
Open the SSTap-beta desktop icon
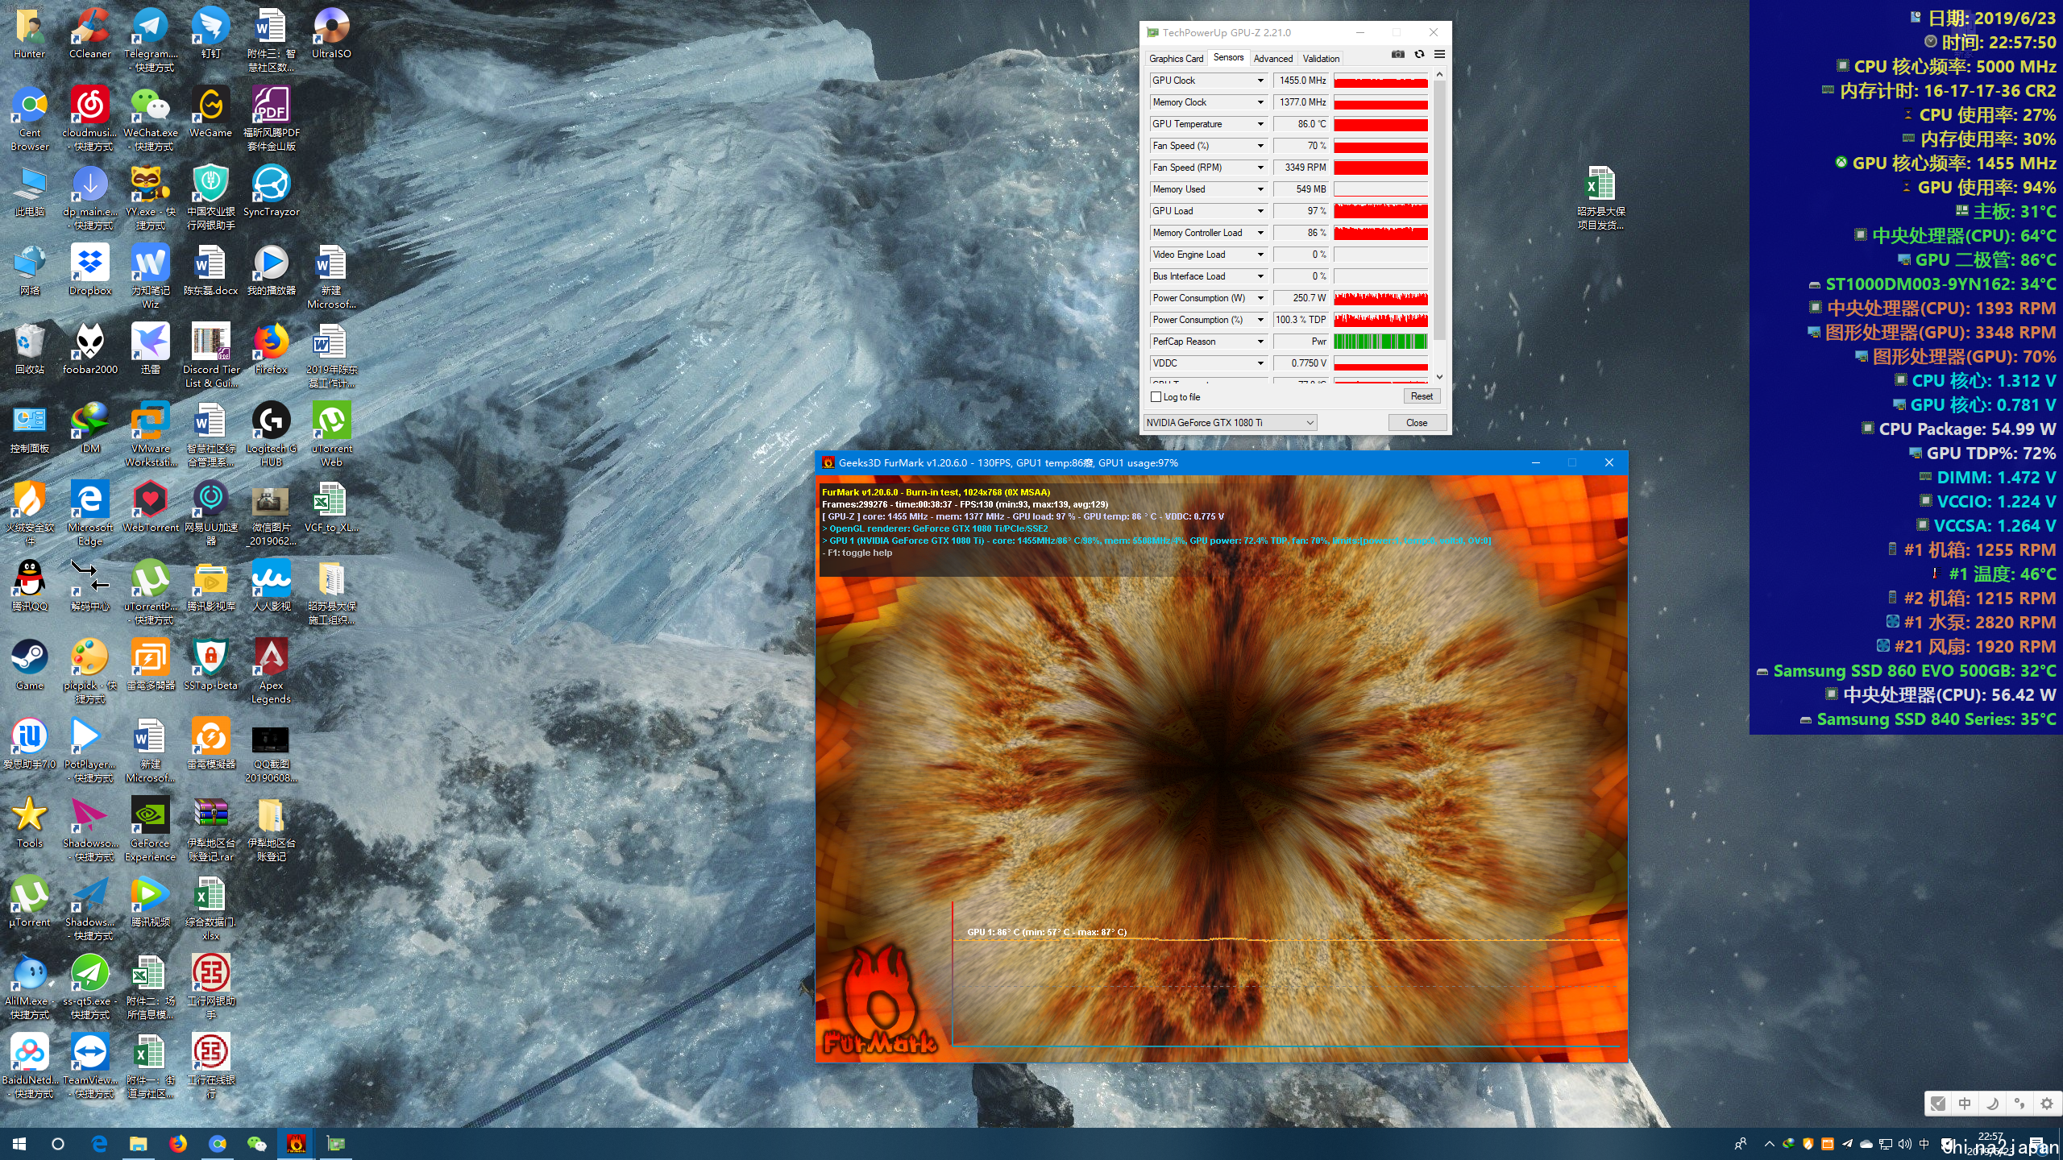tap(210, 665)
